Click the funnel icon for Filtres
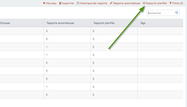 pyautogui.click(x=170, y=3)
